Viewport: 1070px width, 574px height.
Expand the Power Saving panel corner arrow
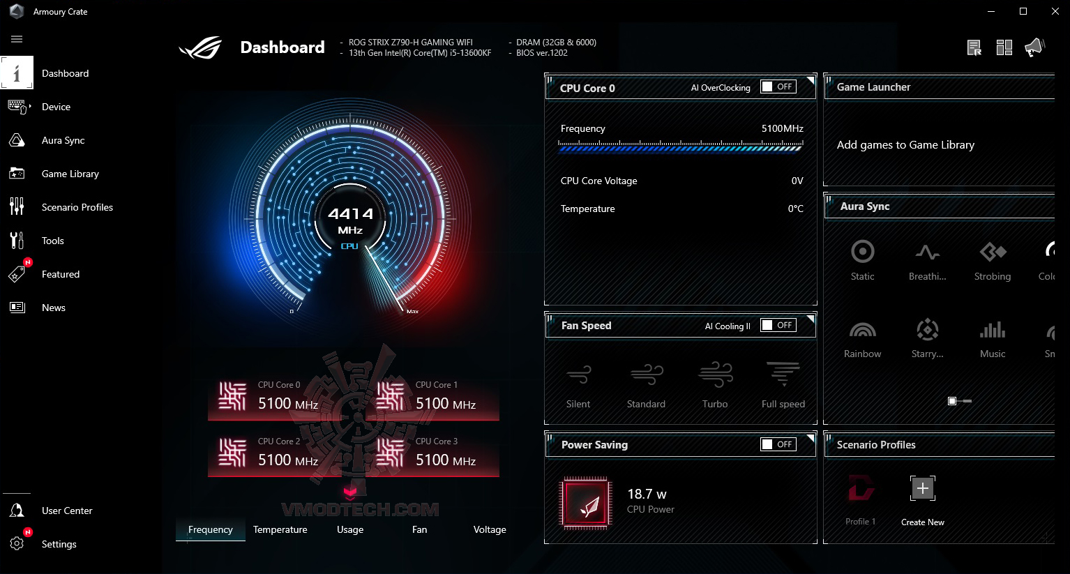[811, 438]
